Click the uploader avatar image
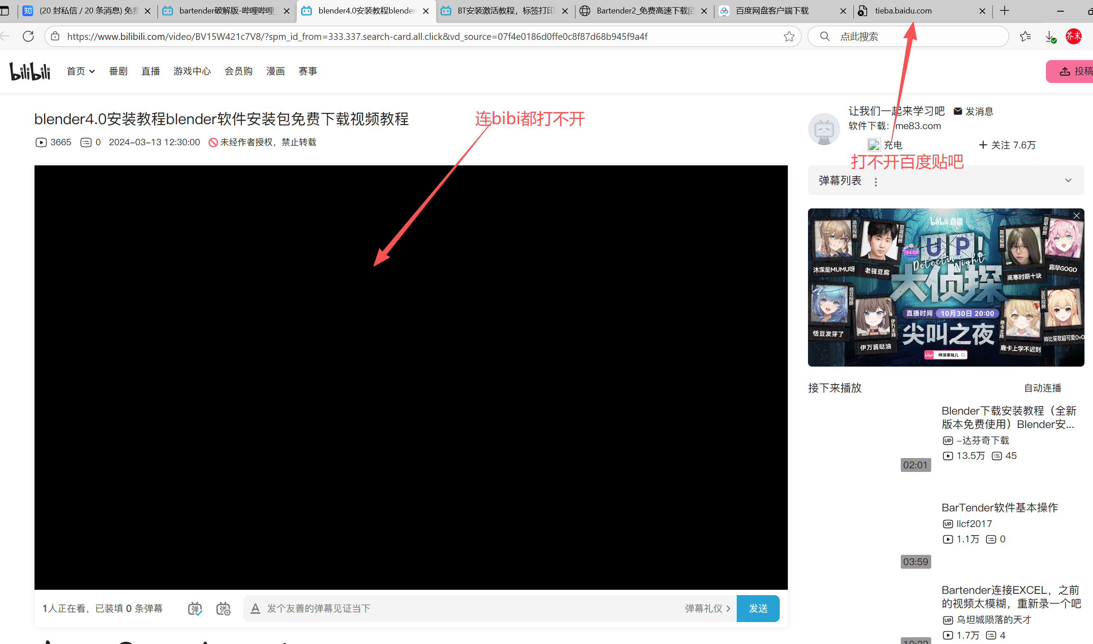Image resolution: width=1093 pixels, height=644 pixels. 824,130
